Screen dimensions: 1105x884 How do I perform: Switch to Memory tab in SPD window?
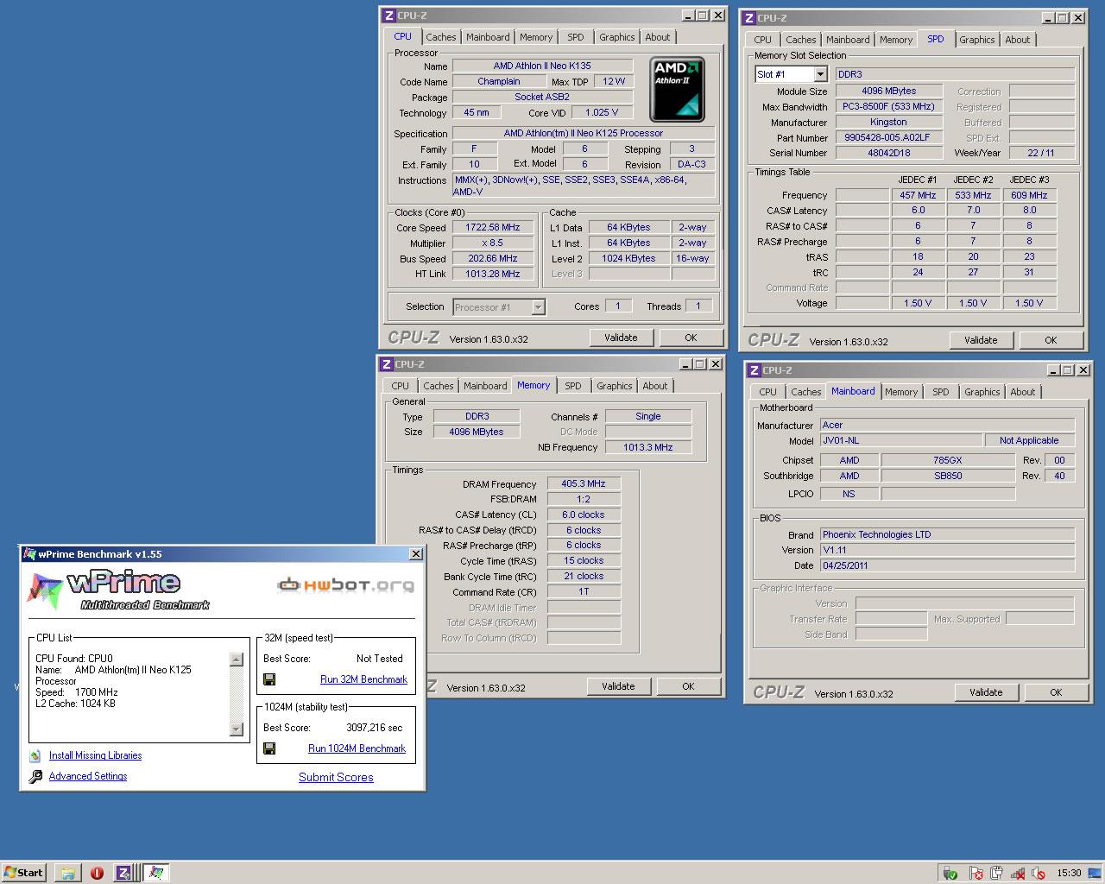896,40
